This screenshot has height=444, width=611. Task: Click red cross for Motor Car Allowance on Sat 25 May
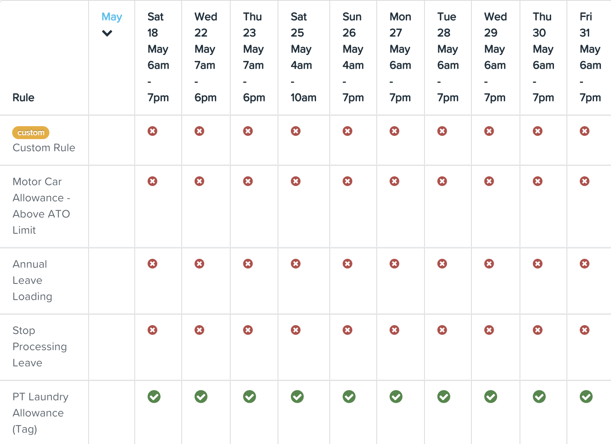pos(296,181)
